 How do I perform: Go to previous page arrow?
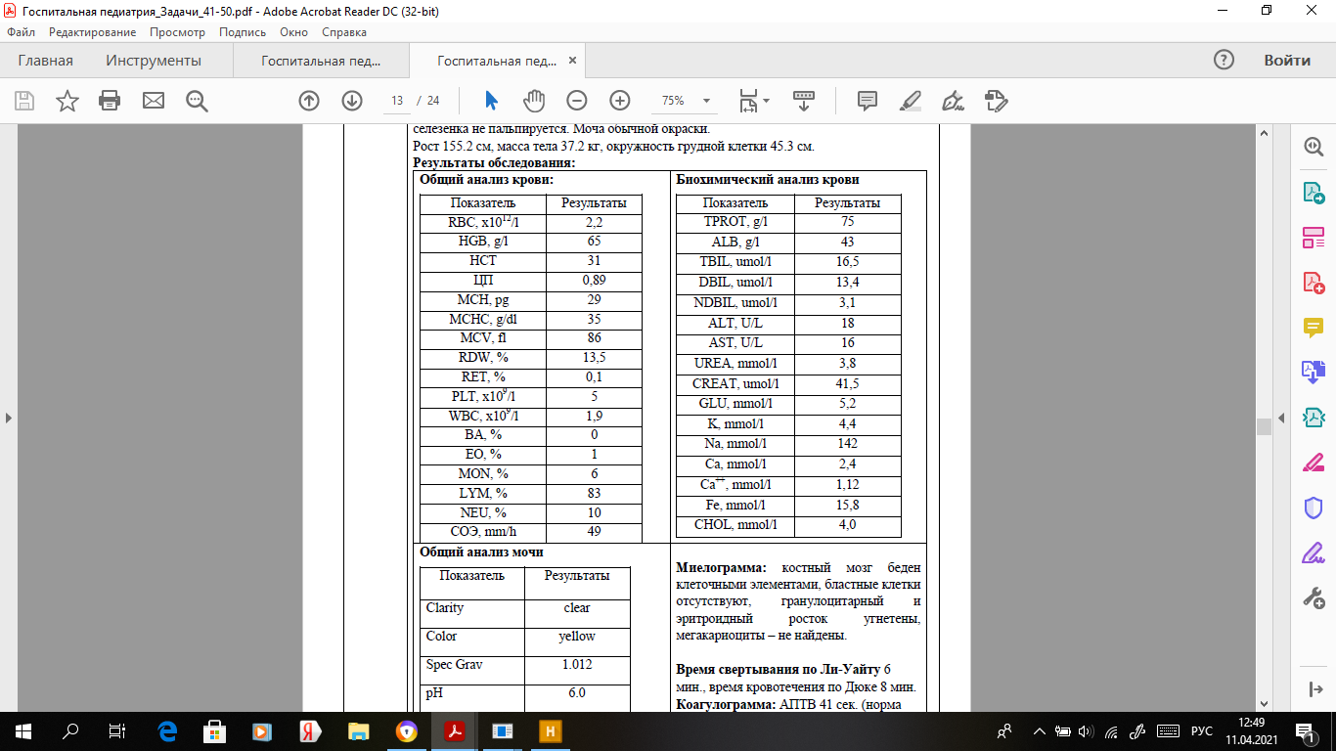309,101
